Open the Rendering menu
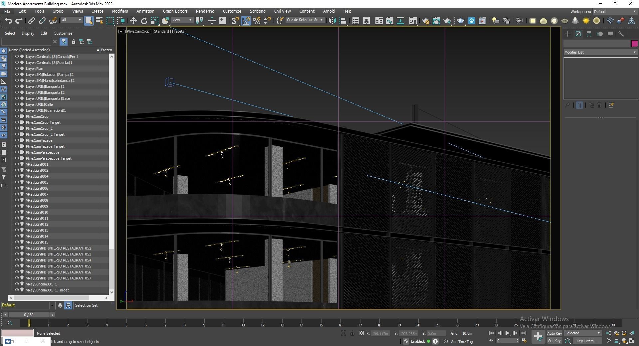The image size is (639, 346). pos(205,11)
